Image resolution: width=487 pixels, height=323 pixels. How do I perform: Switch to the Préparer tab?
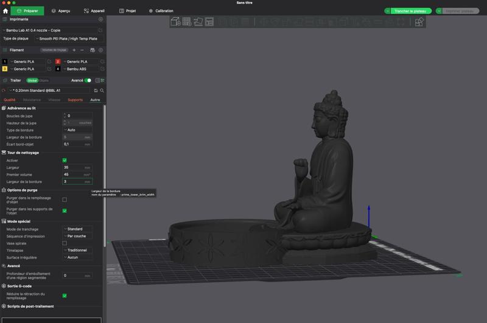point(27,11)
